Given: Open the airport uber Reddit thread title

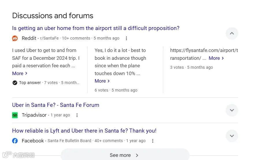Looking at the screenshot, I should coord(96,28).
